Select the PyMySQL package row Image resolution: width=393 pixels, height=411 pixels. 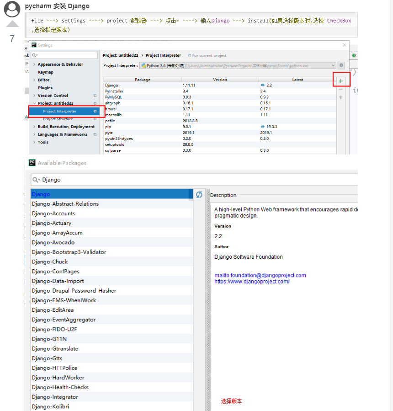(x=220, y=97)
